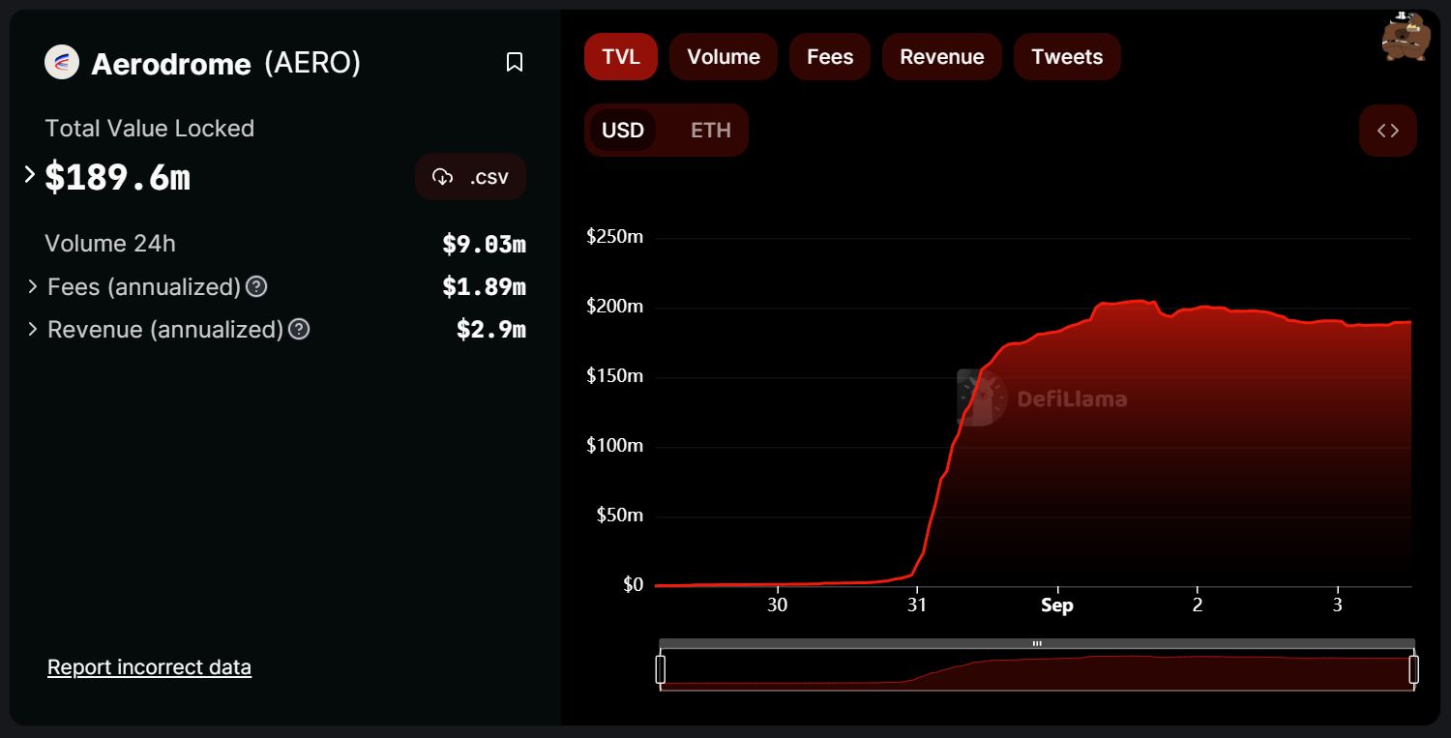Switch to the Revenue chart tab
The height and width of the screenshot is (738, 1451).
(942, 57)
